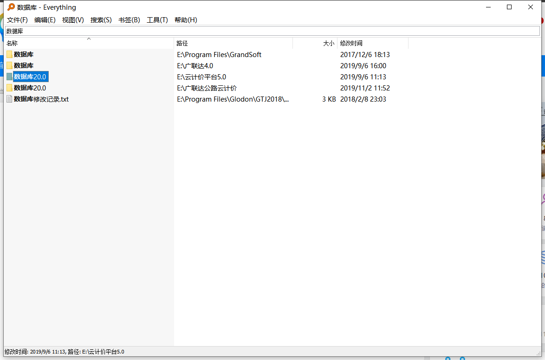This screenshot has height=360, width=545.
Task: Click the Everything magnifier icon in title bar
Action: (x=11, y=7)
